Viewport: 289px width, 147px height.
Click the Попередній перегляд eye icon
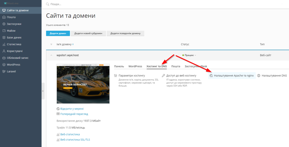[x=58, y=114]
